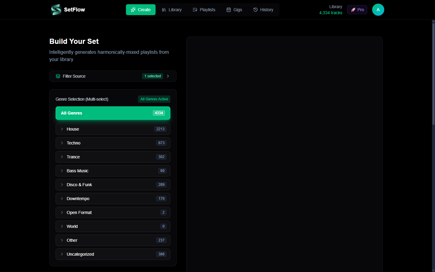Click the History clock icon
This screenshot has width=435, height=272.
pos(256,10)
